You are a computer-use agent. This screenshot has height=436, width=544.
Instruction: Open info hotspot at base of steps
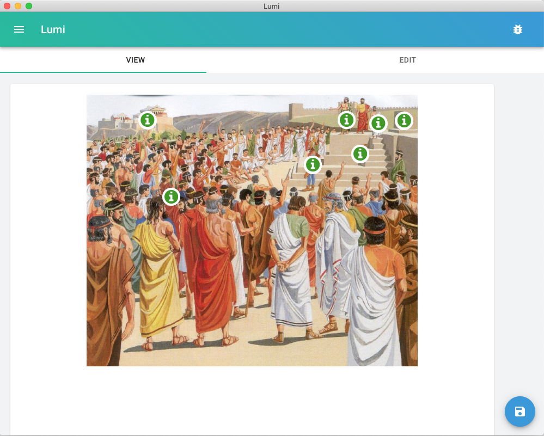click(313, 164)
